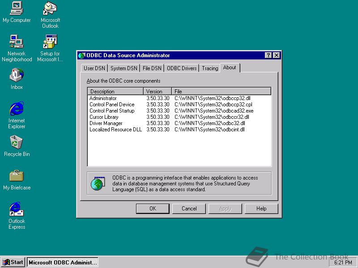This screenshot has height=268, width=358.
Task: Switch to the User DSN tab
Action: tap(94, 68)
